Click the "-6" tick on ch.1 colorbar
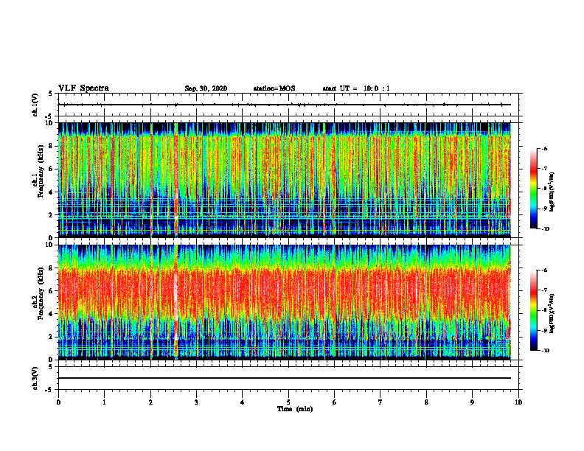Viewport: 584px width, 451px height. click(x=544, y=148)
